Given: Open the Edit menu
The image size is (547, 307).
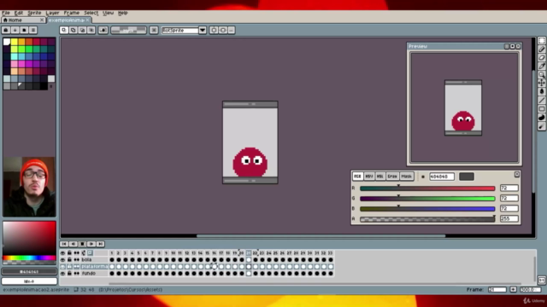Looking at the screenshot, I should coord(19,13).
